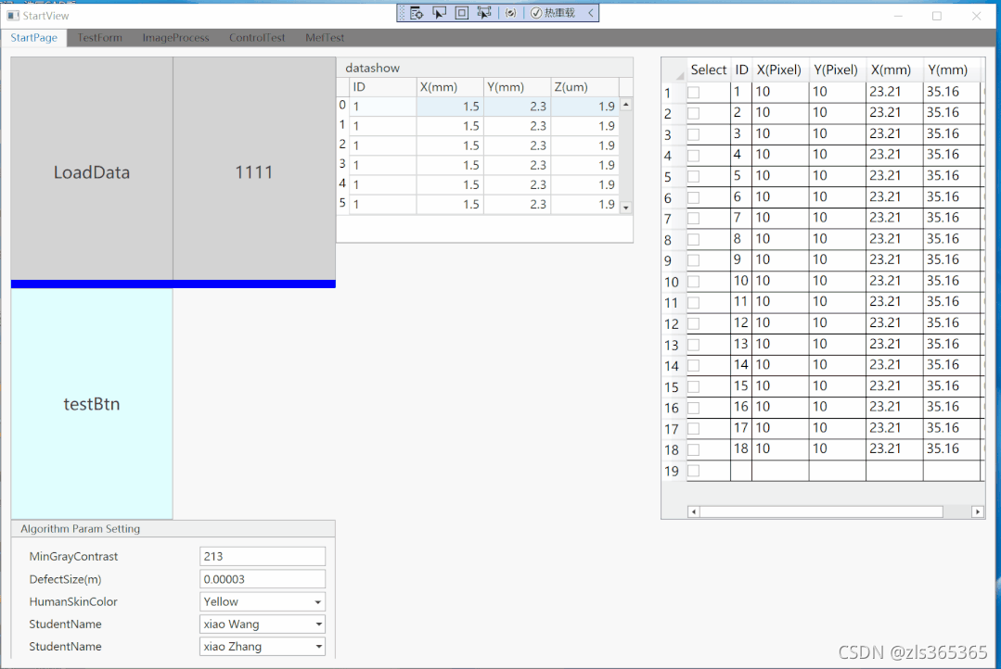Image resolution: width=1001 pixels, height=669 pixels.
Task: Click ID cell 14 in right table
Action: point(741,365)
